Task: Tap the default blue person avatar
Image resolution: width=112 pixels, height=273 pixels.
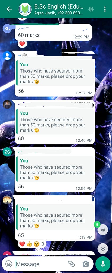Action: tap(7, 56)
